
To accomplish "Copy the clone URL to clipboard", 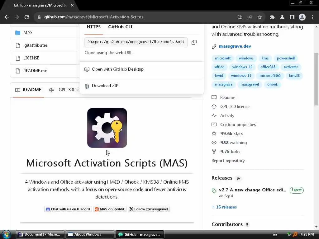I will point(194,42).
